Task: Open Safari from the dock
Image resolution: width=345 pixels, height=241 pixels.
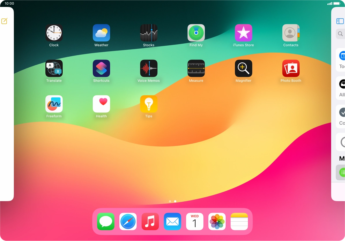Action: pos(128,222)
